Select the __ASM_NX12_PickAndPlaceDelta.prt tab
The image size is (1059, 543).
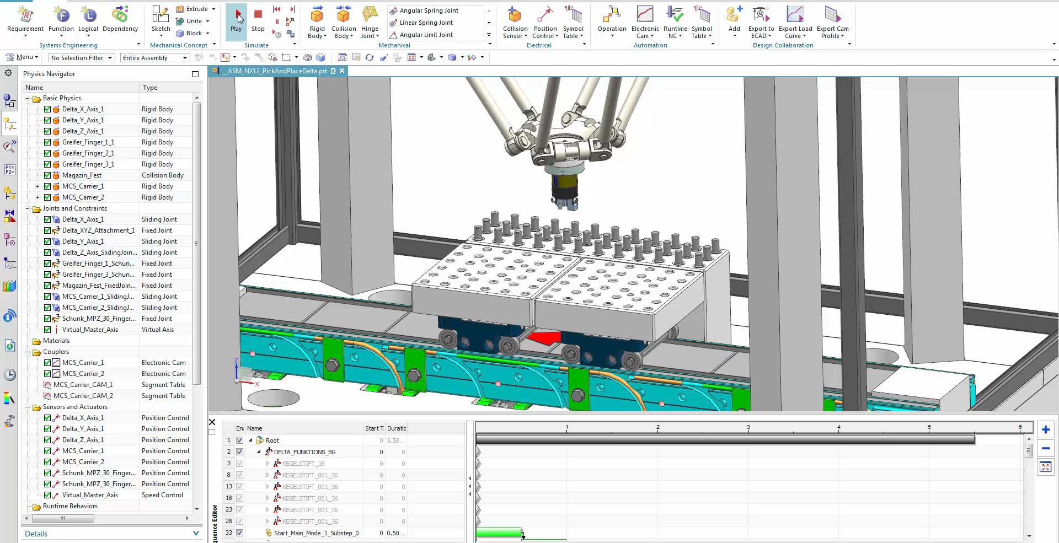coord(274,71)
